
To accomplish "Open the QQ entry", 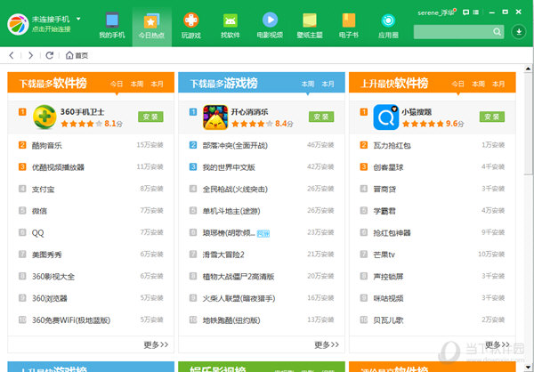I will click(x=37, y=233).
